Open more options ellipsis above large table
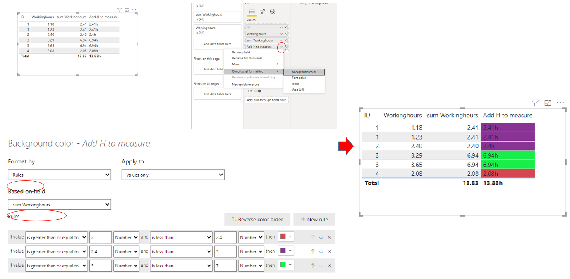Image resolution: width=570 pixels, height=279 pixels. [x=560, y=103]
